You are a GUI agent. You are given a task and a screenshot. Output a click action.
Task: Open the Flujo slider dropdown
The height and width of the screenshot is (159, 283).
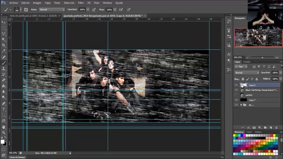(115, 10)
